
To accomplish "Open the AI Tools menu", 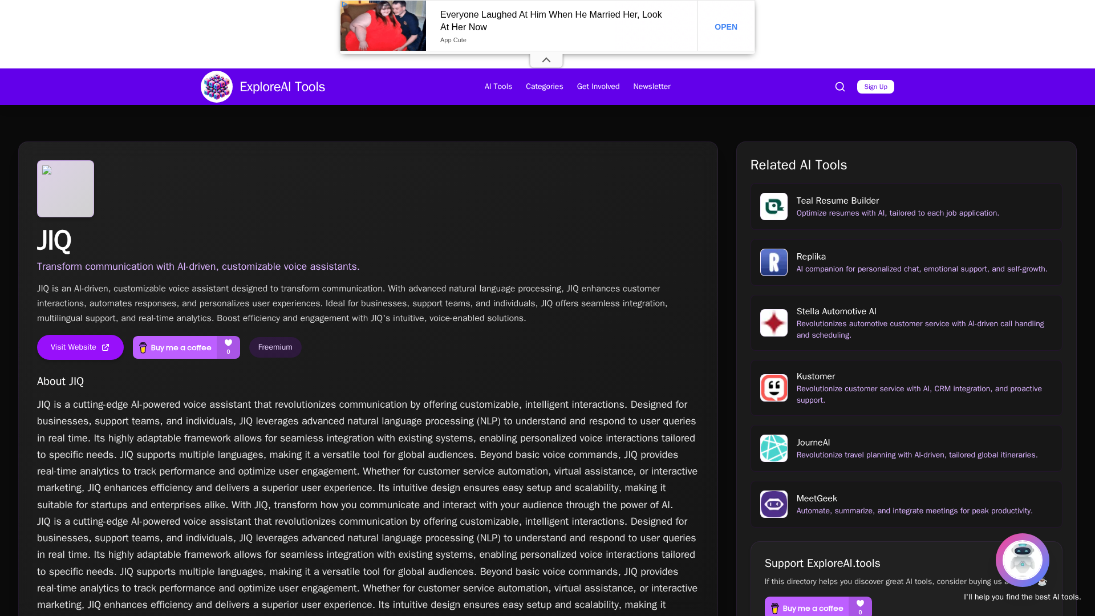I will [x=498, y=87].
